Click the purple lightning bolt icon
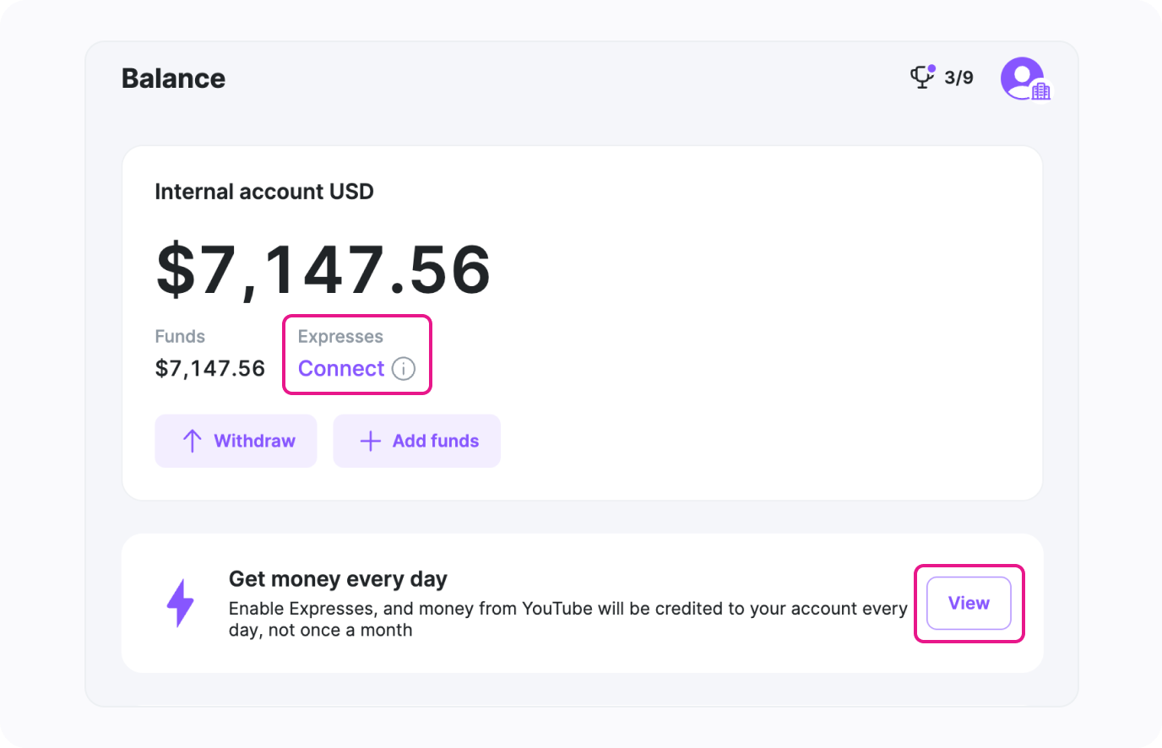 pos(180,603)
